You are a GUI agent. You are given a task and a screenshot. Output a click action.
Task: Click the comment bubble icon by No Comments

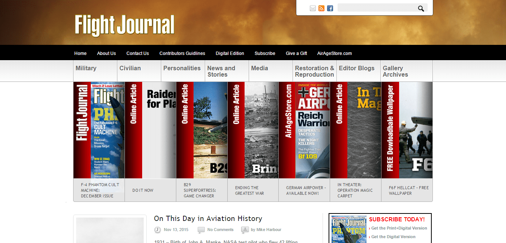coord(201,230)
